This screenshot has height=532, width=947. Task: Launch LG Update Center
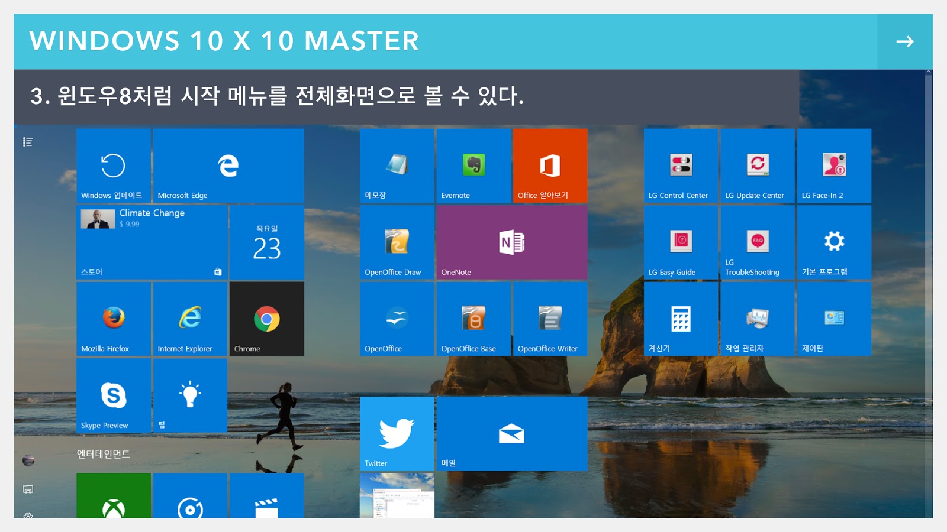point(758,166)
